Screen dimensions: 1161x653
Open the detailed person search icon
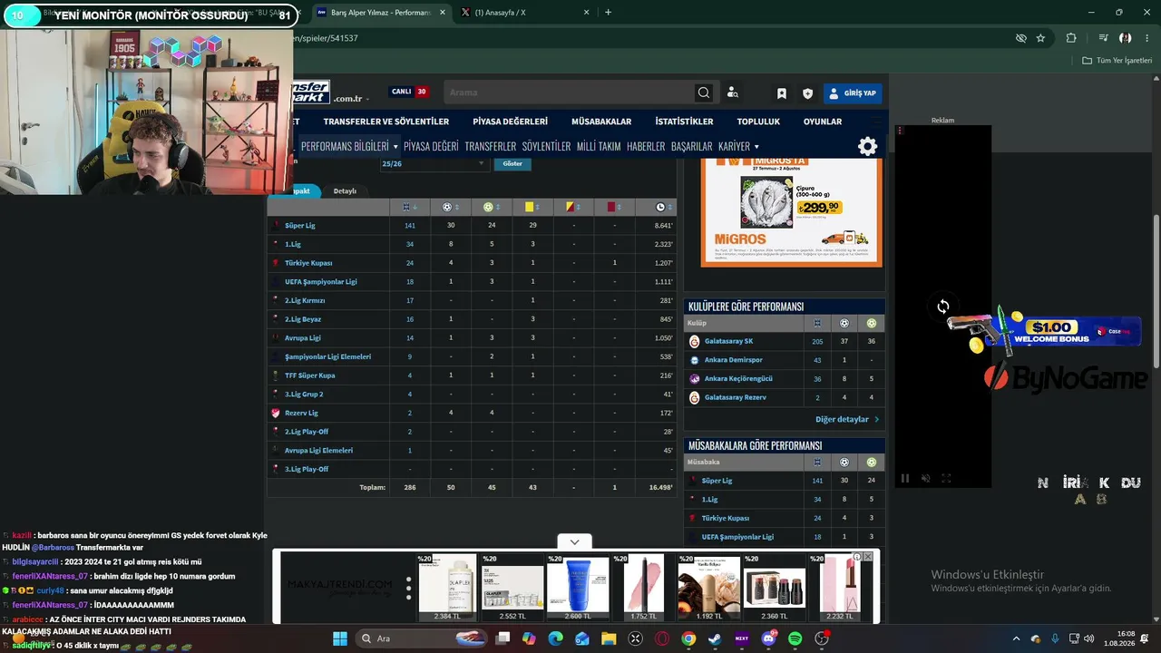(x=733, y=93)
